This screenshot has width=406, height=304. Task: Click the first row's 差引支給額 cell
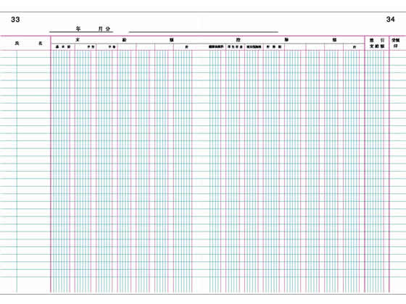click(x=377, y=54)
